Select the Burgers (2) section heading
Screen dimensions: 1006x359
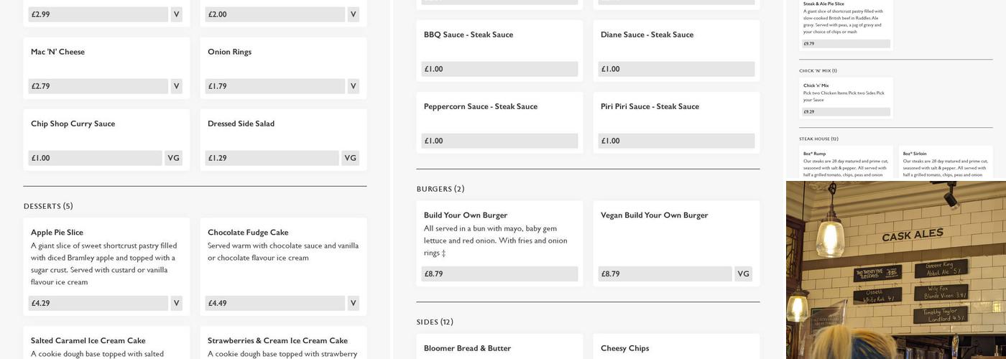(x=440, y=189)
